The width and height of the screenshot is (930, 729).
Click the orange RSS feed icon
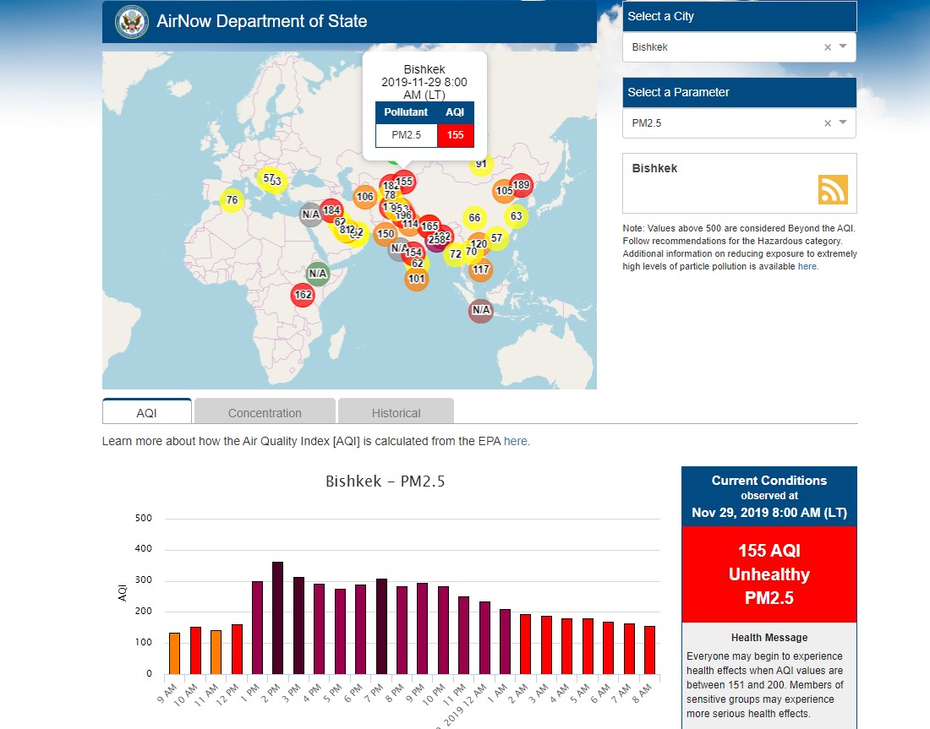click(832, 190)
